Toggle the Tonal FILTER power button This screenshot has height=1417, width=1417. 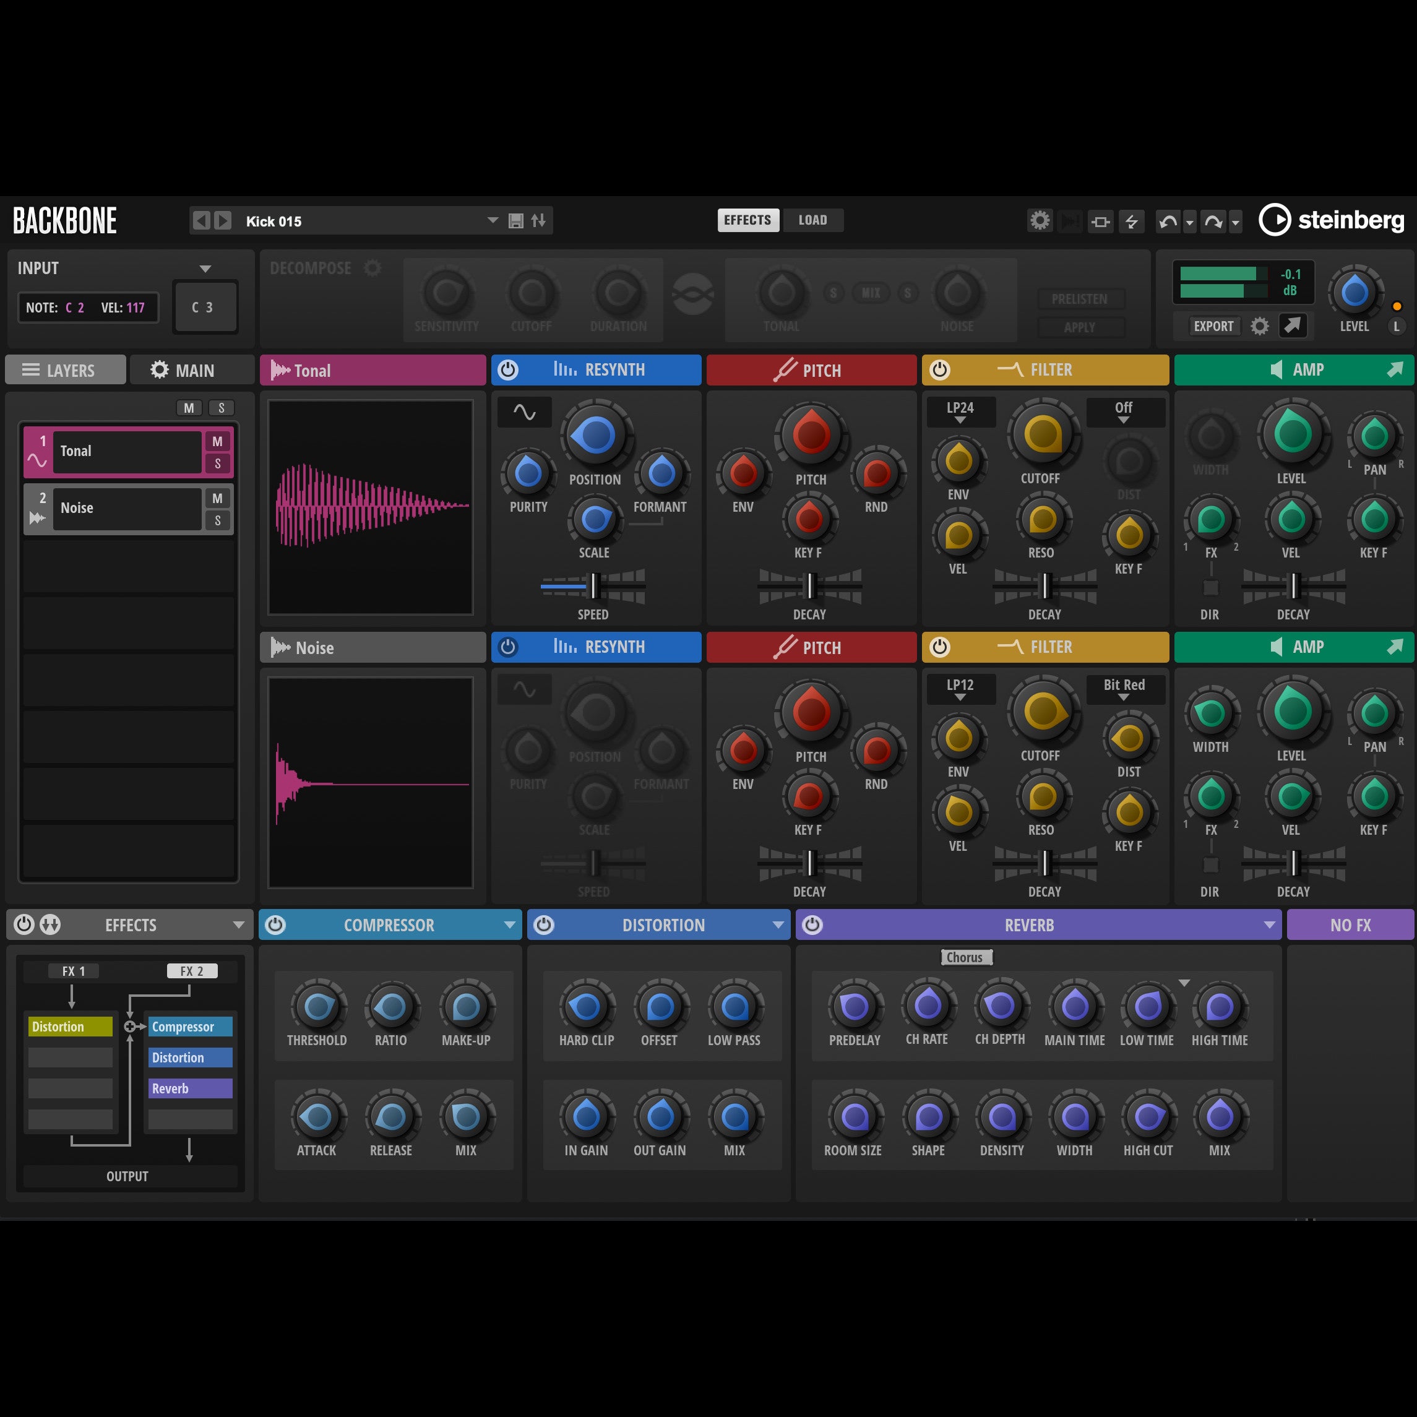click(x=939, y=369)
